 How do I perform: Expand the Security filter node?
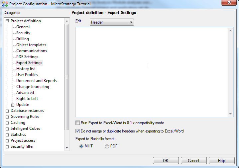pos(7,147)
